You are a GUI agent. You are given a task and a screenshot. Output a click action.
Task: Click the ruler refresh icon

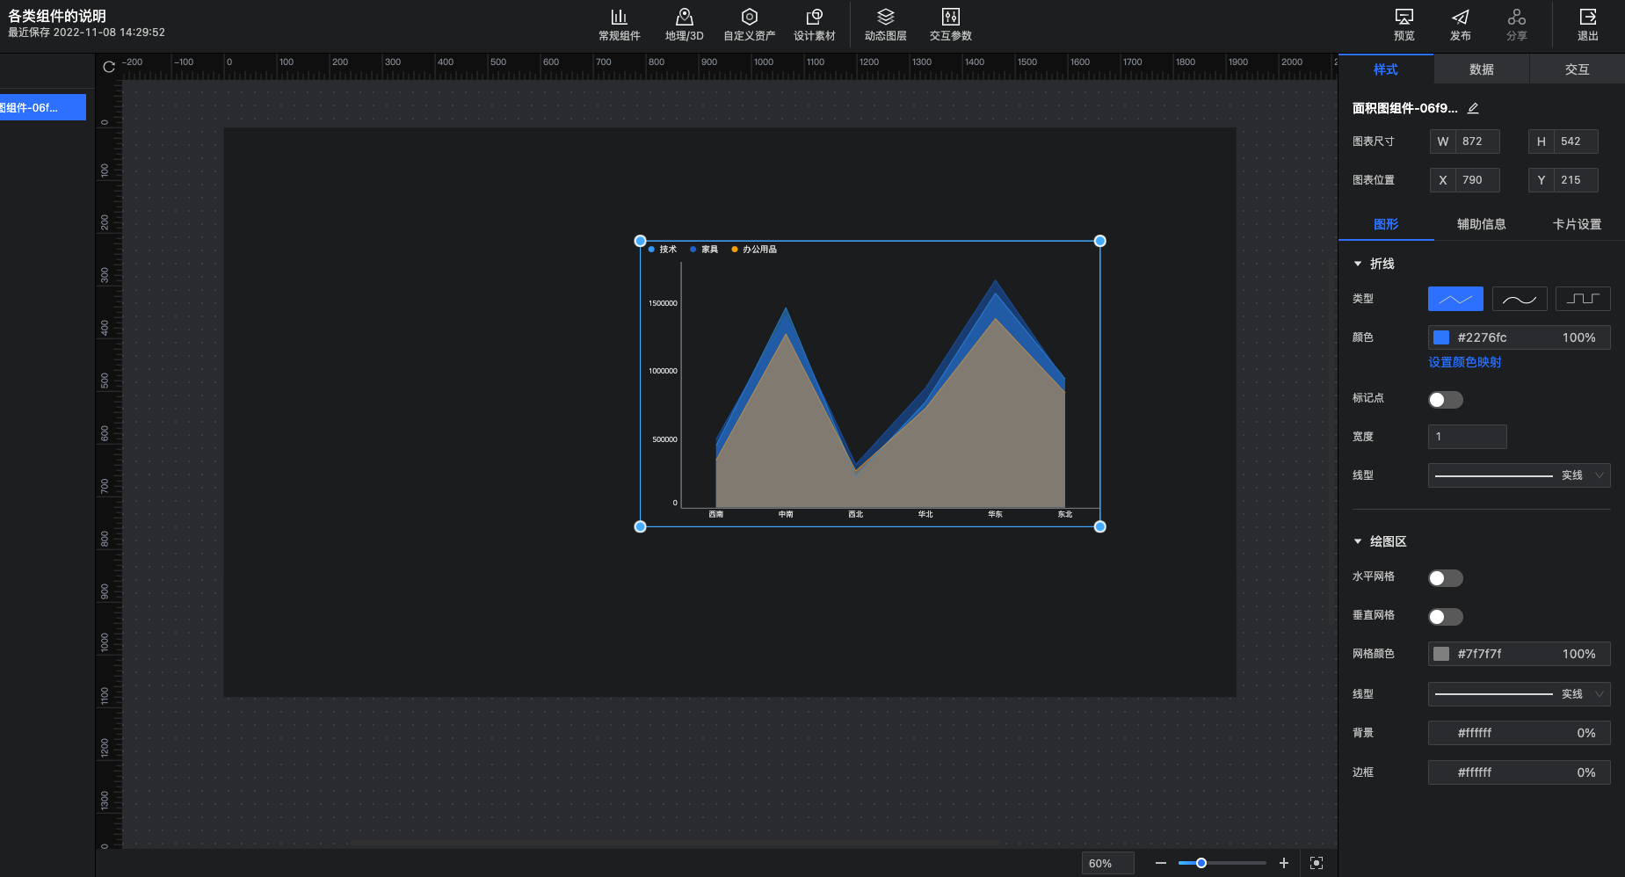[x=109, y=67]
